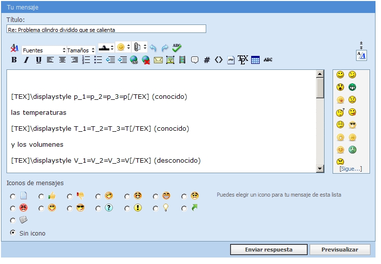Toggle bold text formatting
The height and width of the screenshot is (264, 381).
click(14, 60)
